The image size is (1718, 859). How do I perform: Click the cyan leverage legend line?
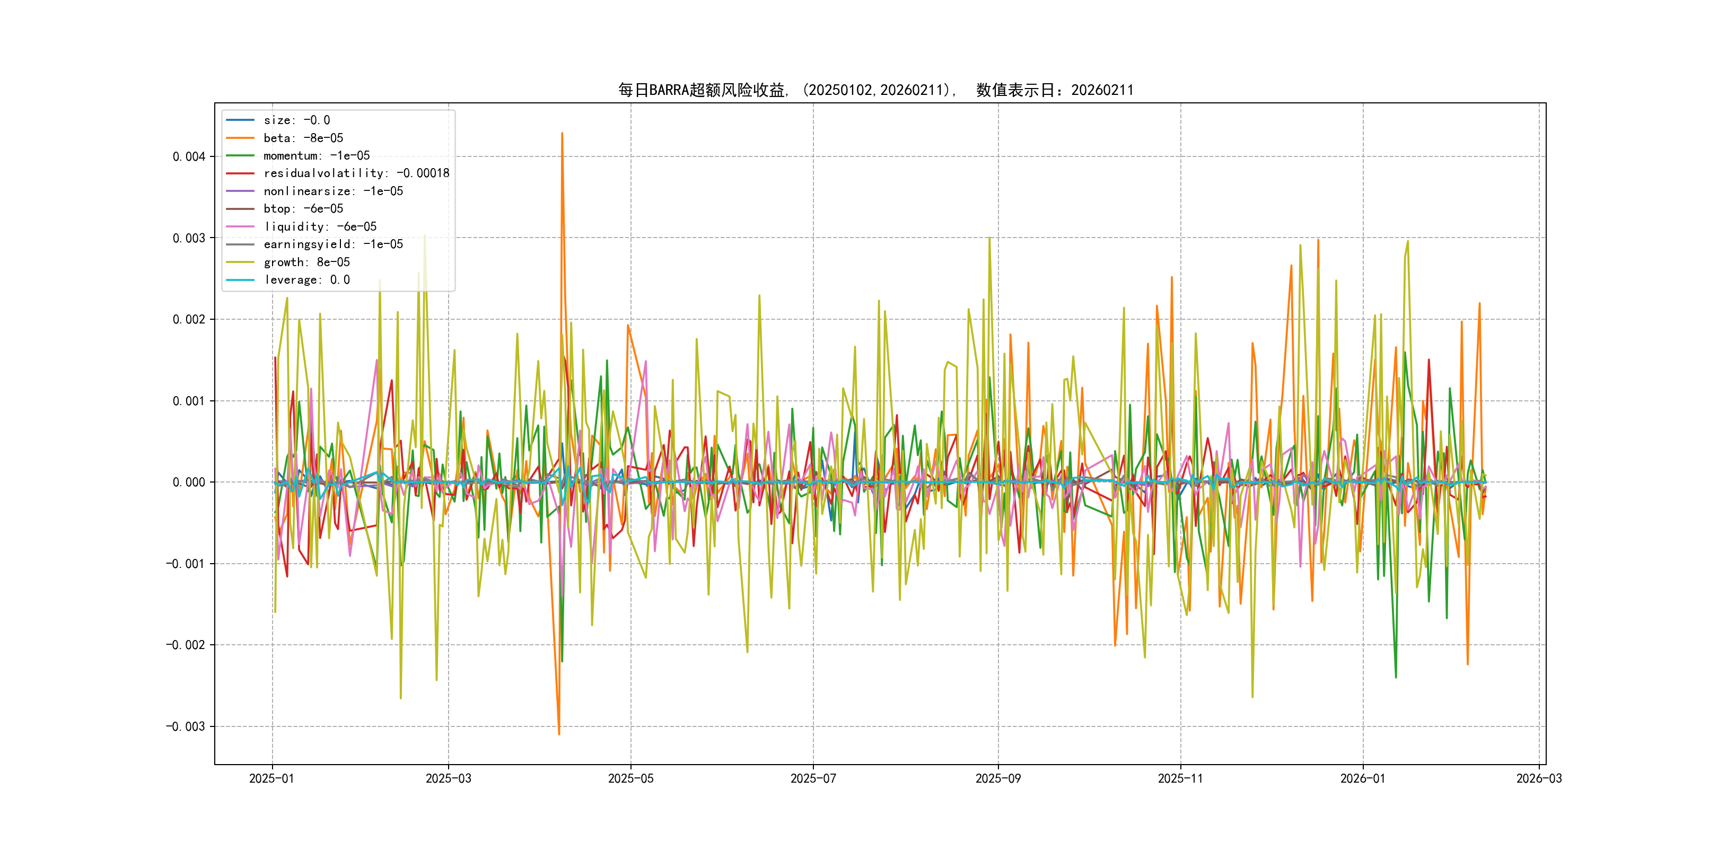[240, 280]
